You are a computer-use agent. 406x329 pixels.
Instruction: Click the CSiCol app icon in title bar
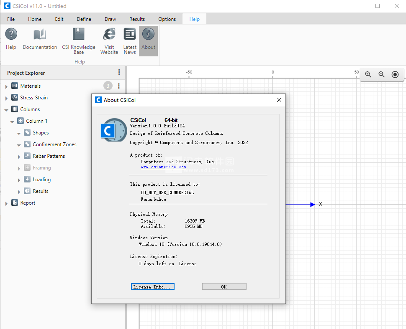click(x=7, y=6)
